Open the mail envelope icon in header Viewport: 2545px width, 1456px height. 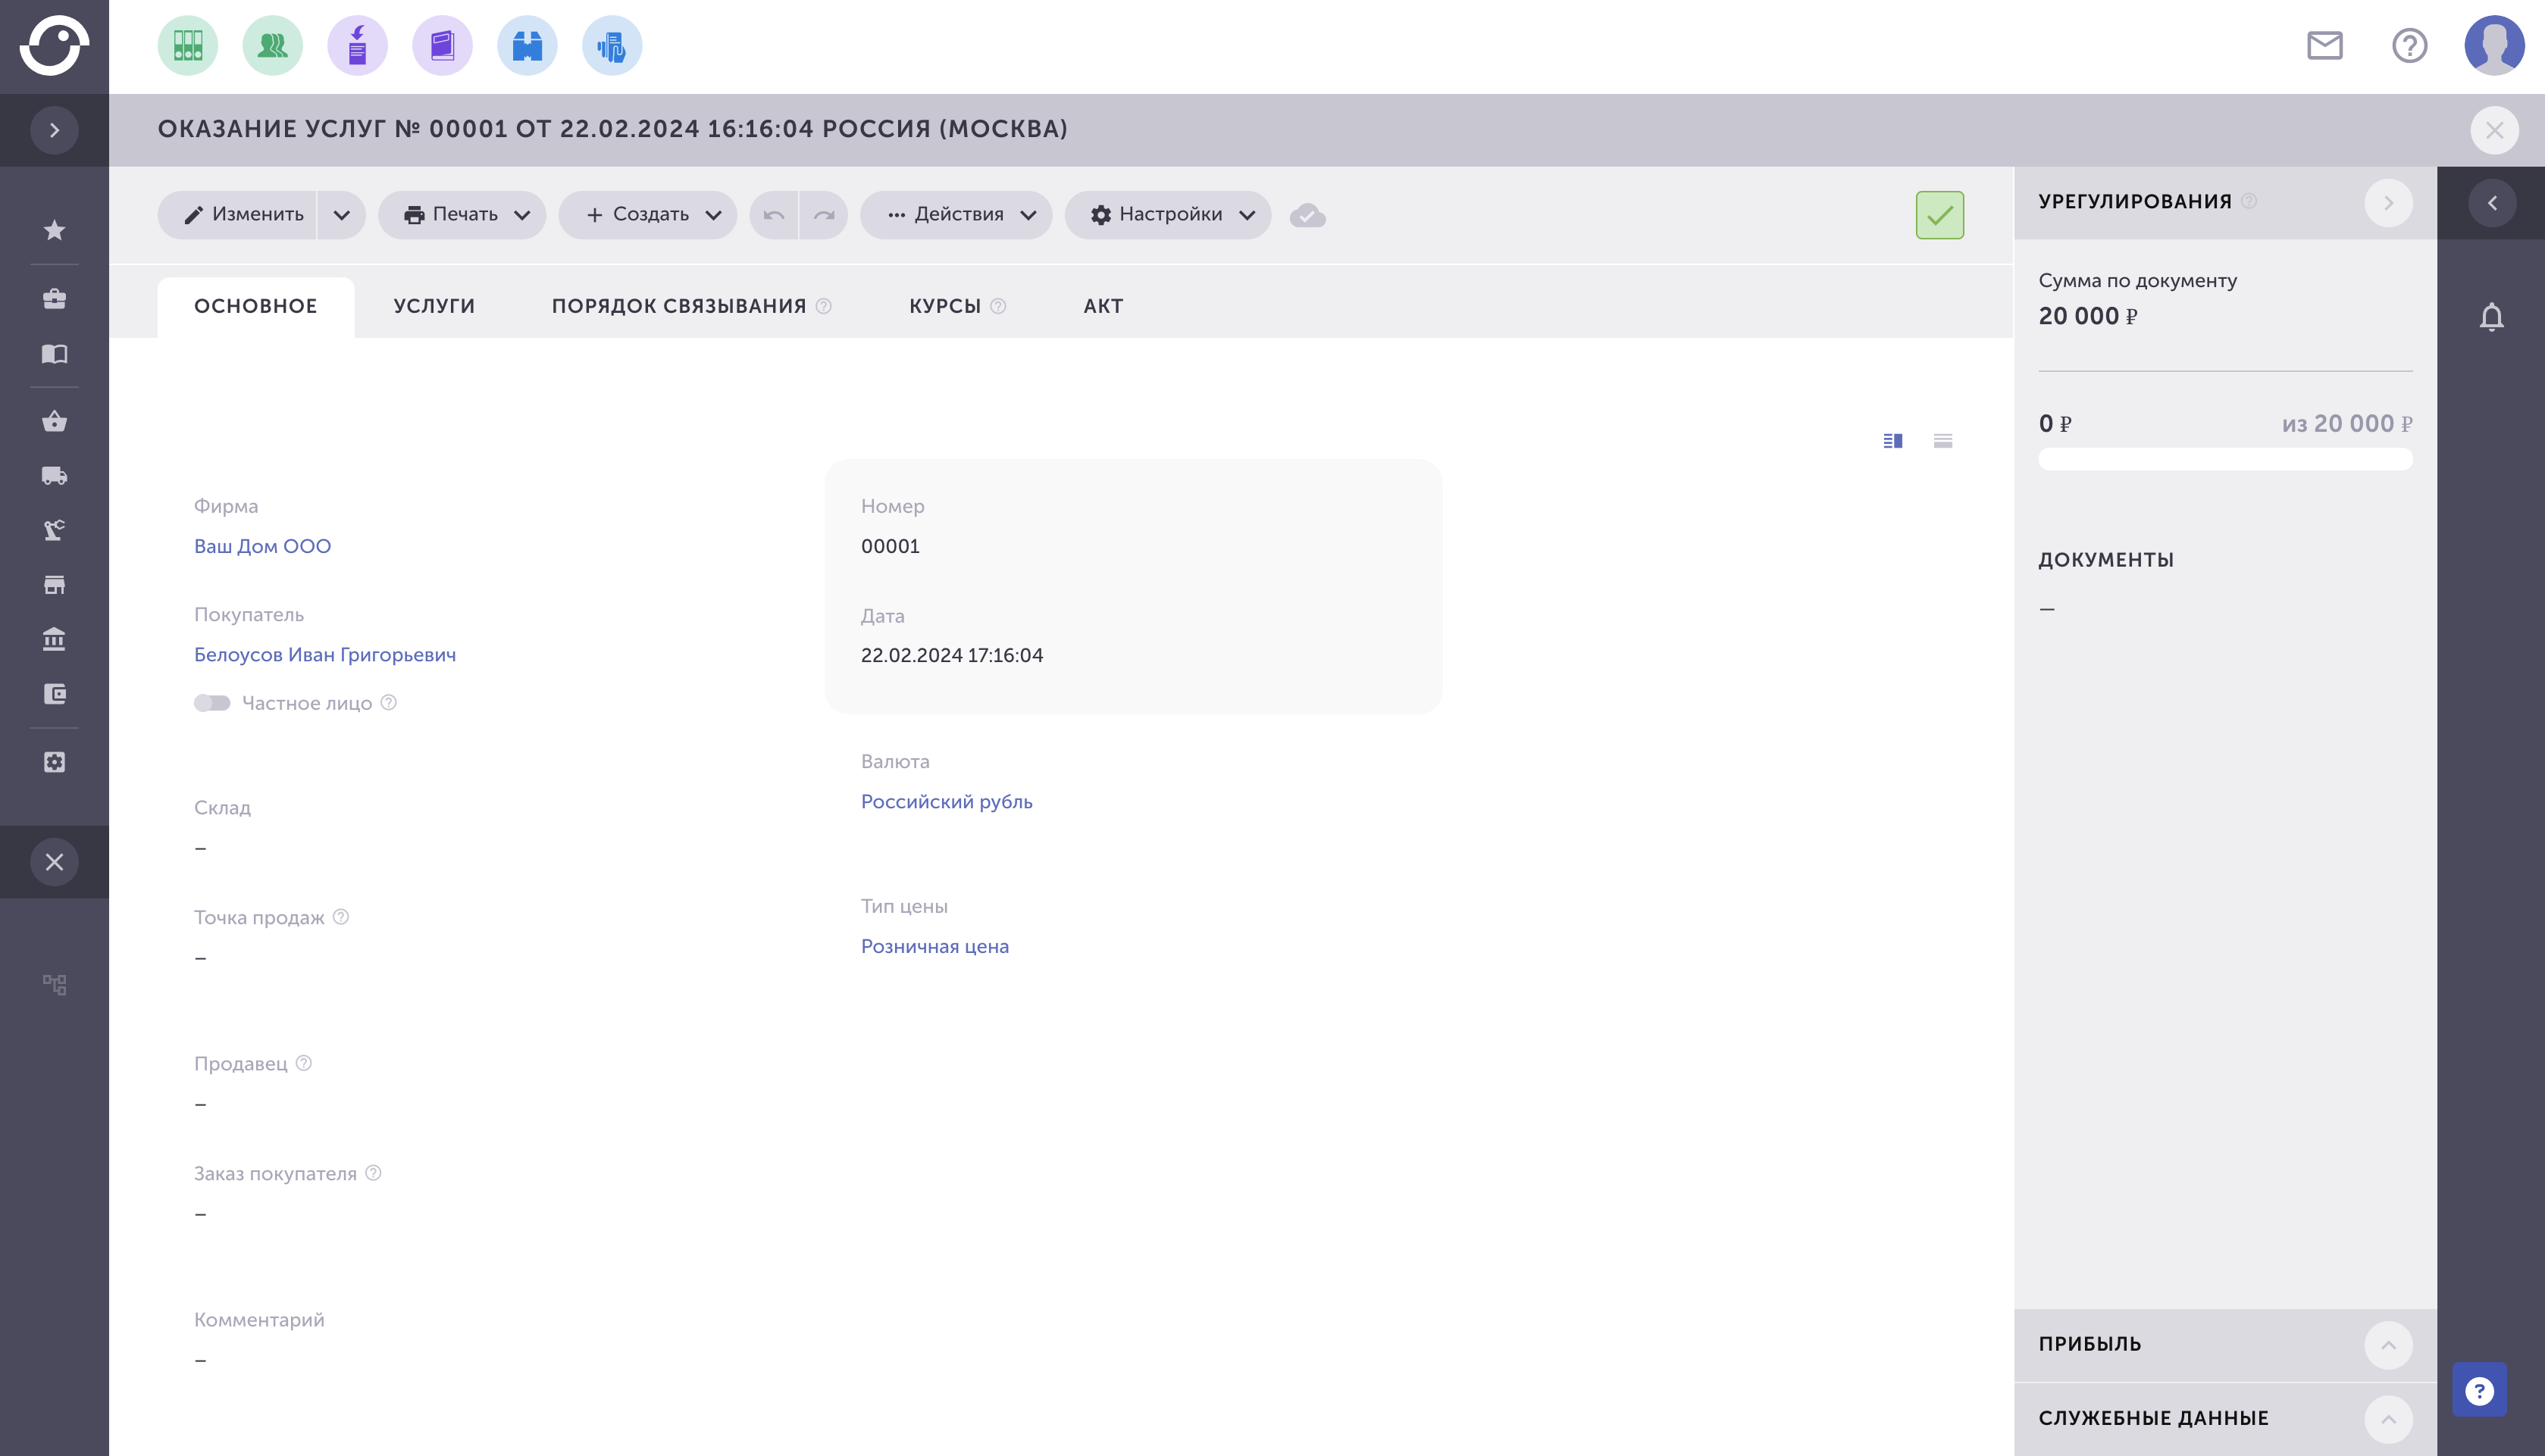pos(2325,45)
